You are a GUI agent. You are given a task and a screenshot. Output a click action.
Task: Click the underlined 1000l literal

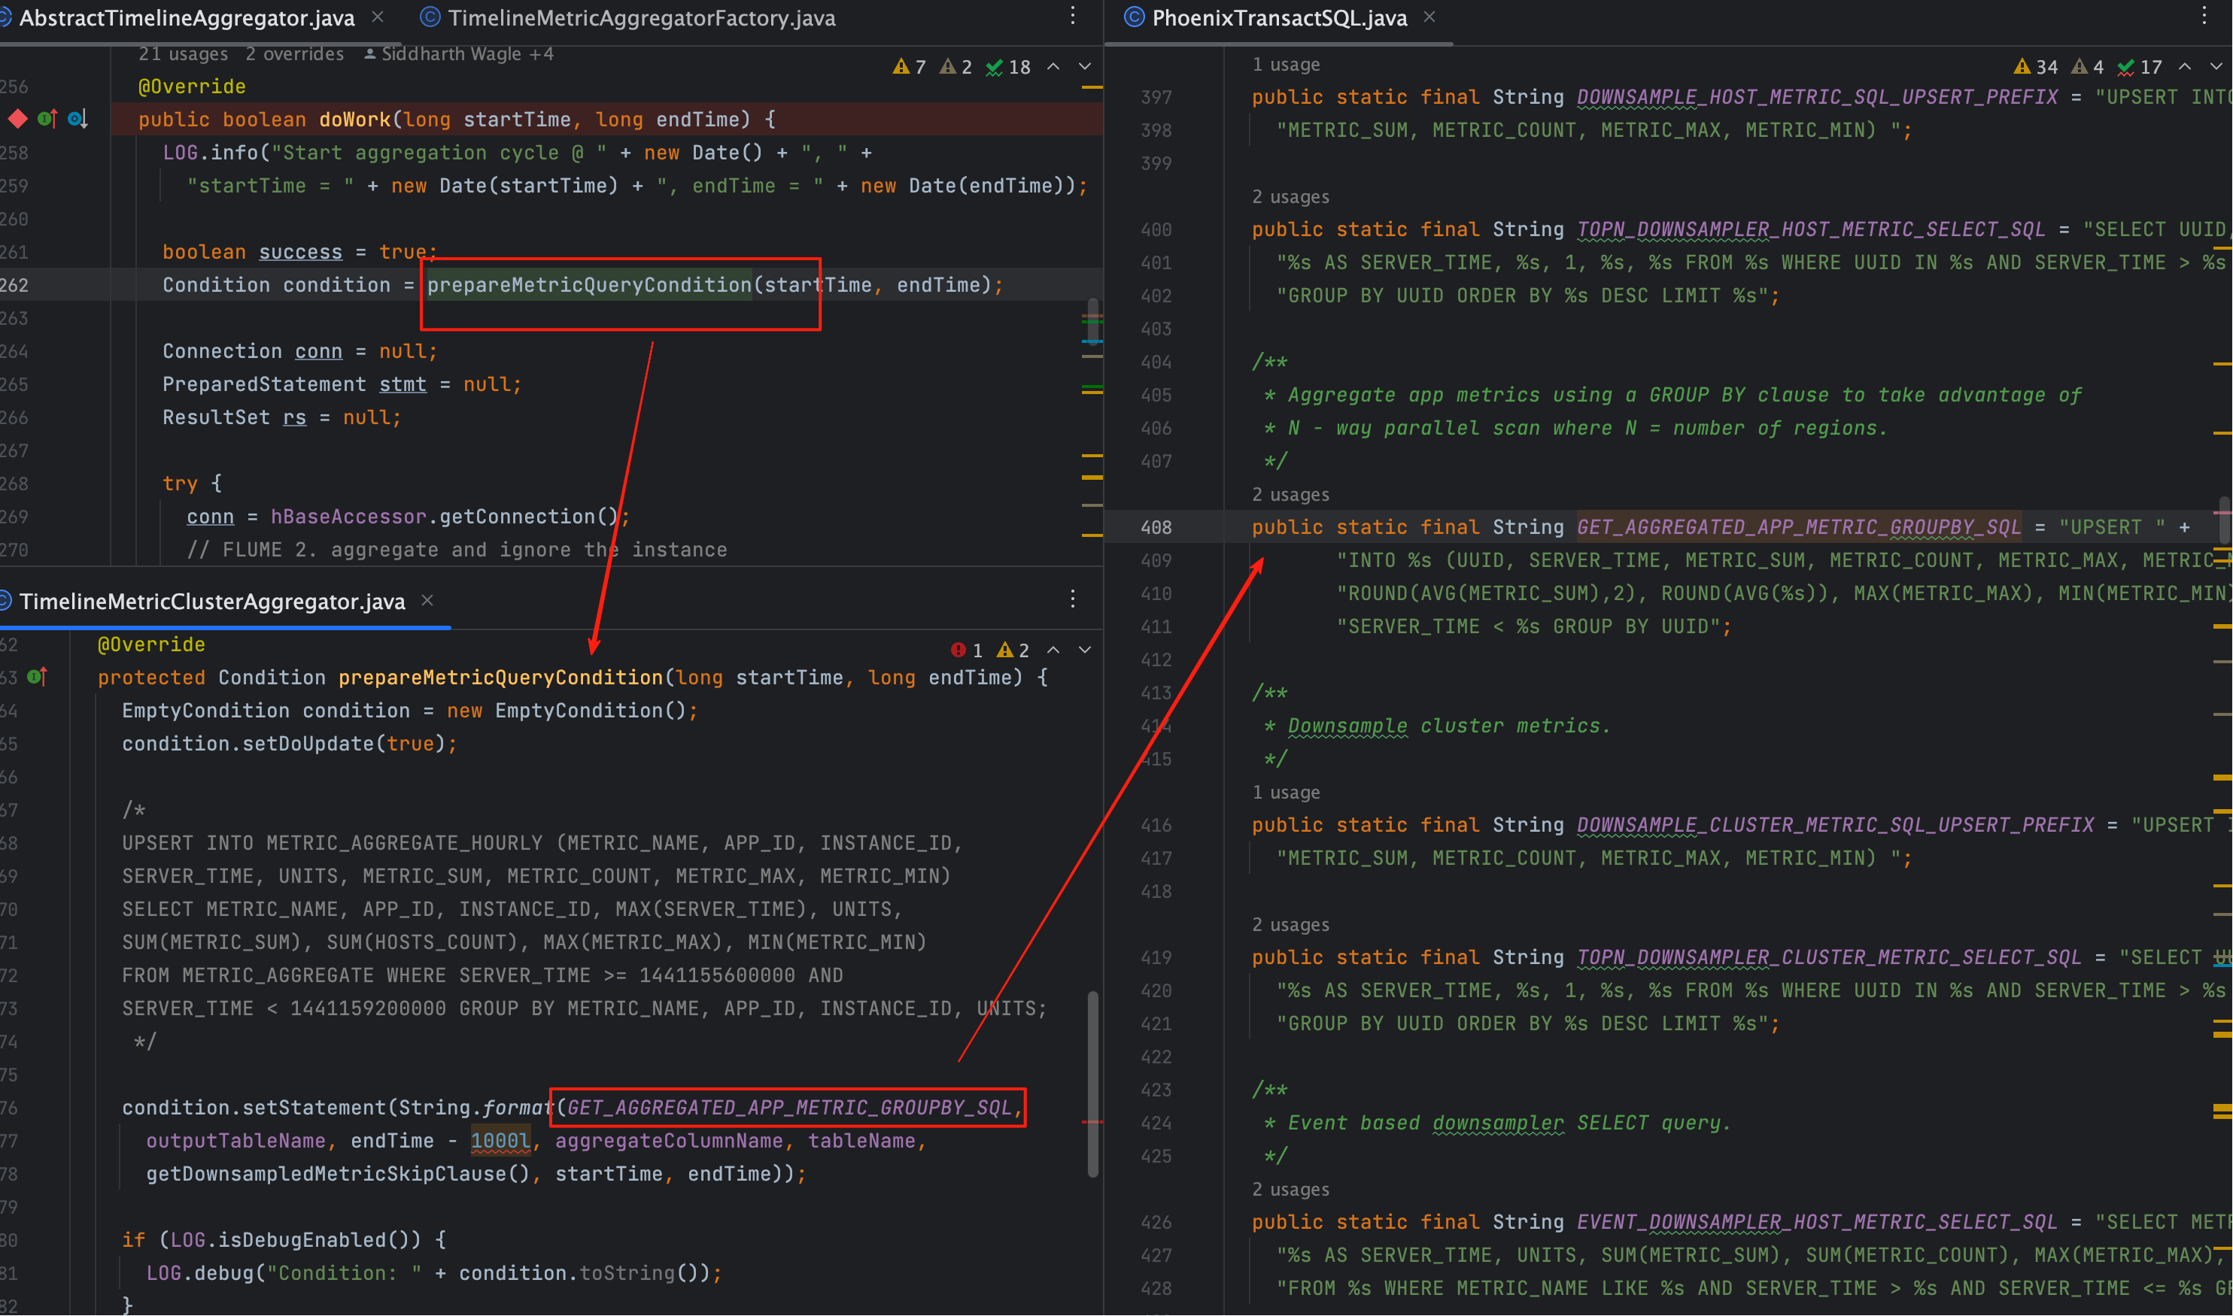point(500,1142)
